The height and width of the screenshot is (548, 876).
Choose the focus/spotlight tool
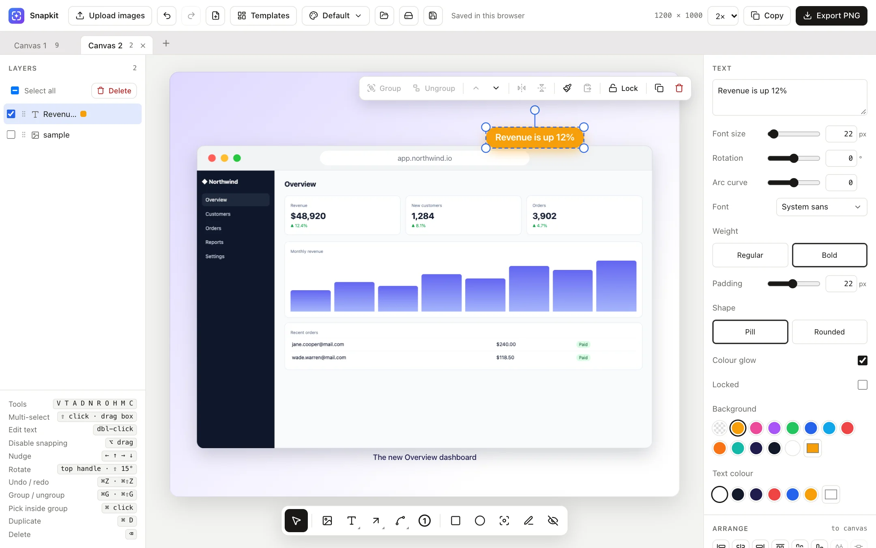tap(504, 520)
